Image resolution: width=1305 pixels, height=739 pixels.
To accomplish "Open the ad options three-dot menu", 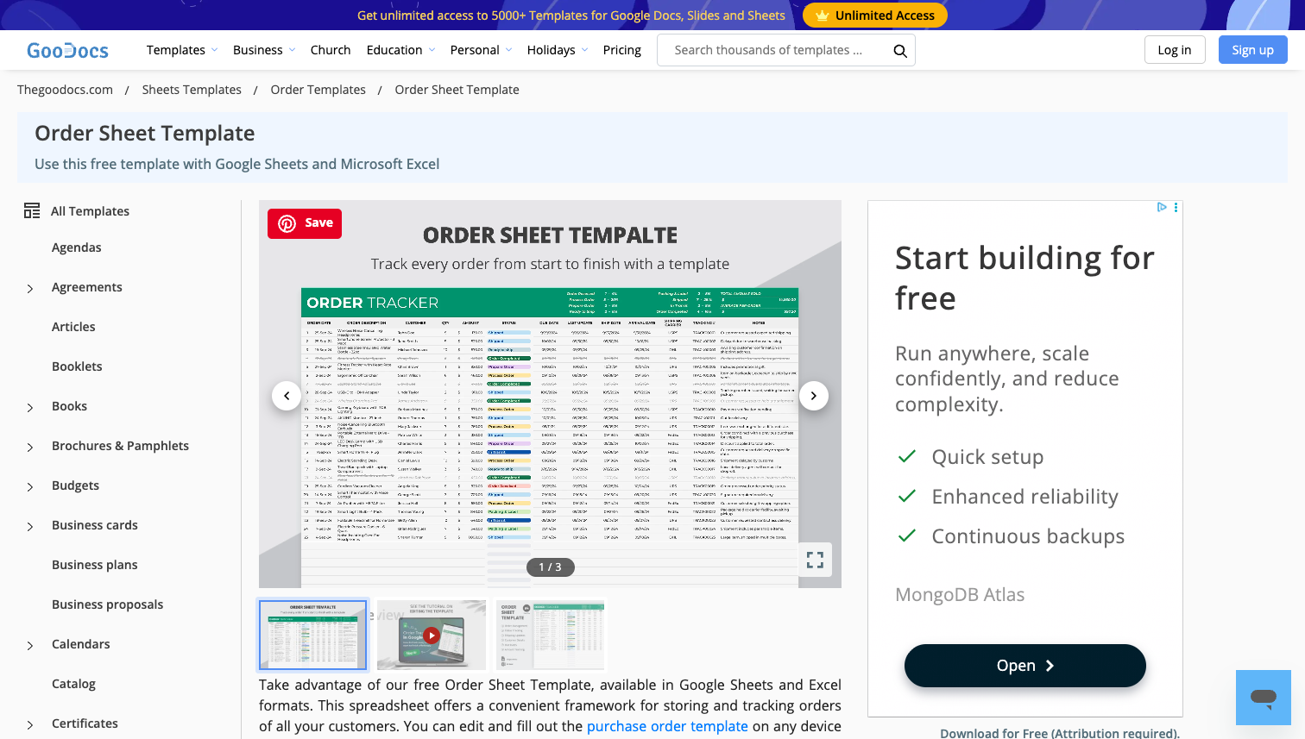I will (1176, 208).
